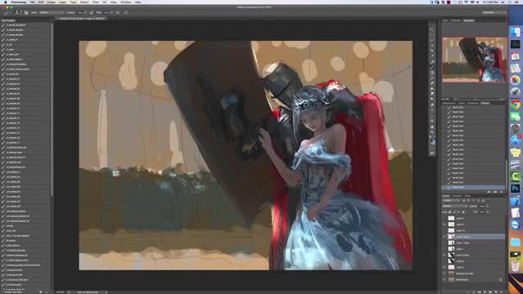
Task: Toggle pressure for size icon
Action: pos(126,12)
